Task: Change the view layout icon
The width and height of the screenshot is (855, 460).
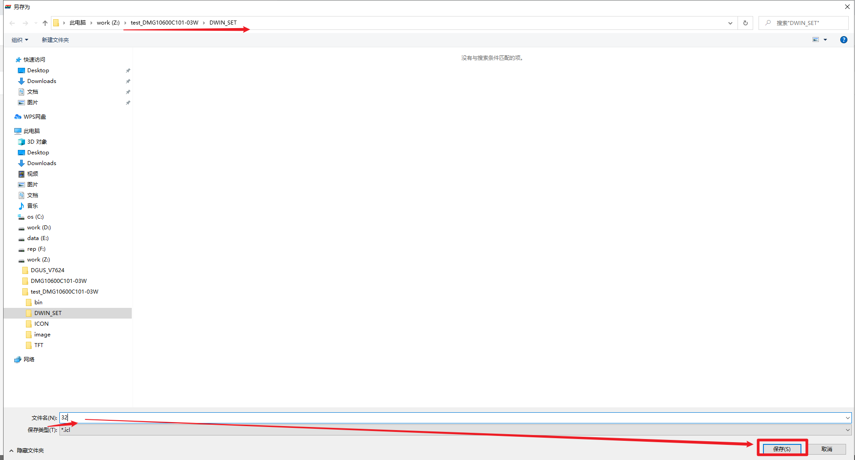Action: (816, 40)
